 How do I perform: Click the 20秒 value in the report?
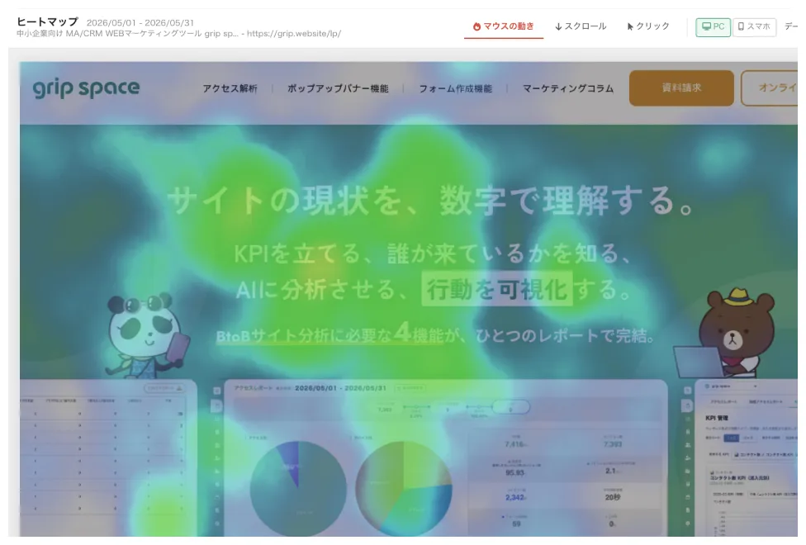tap(613, 497)
